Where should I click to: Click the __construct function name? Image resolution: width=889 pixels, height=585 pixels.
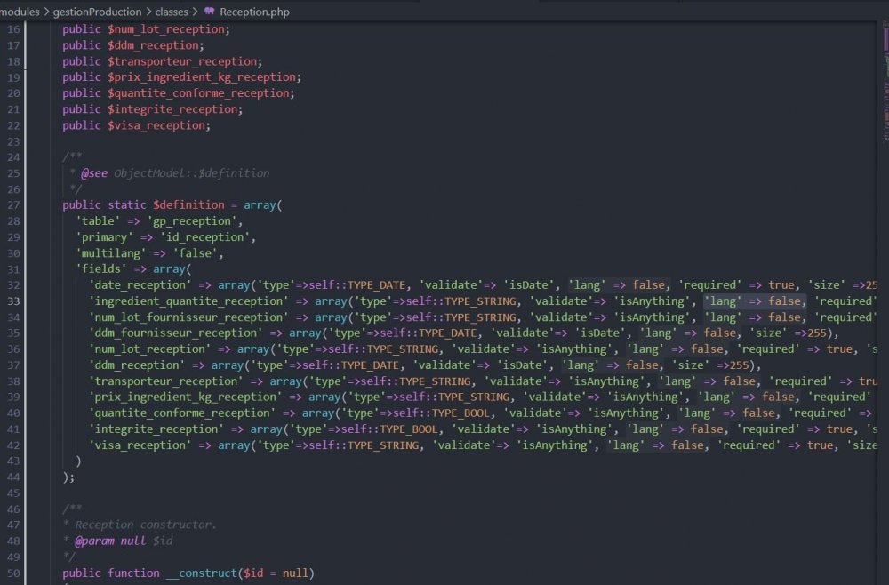click(x=202, y=573)
